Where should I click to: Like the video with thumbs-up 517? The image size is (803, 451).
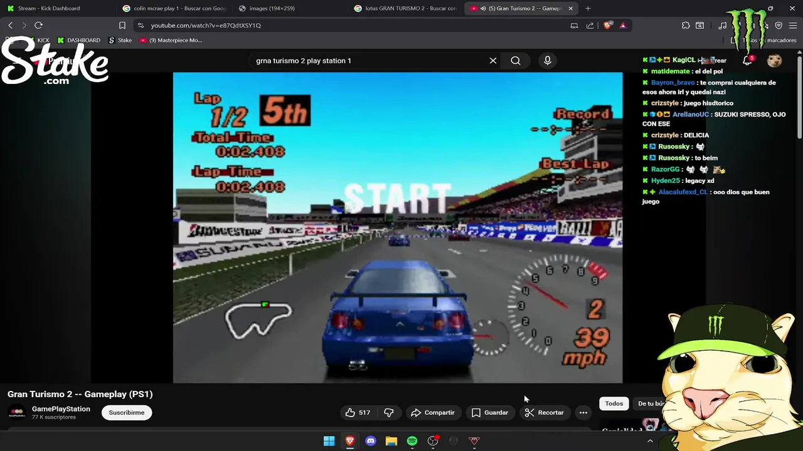(x=357, y=412)
